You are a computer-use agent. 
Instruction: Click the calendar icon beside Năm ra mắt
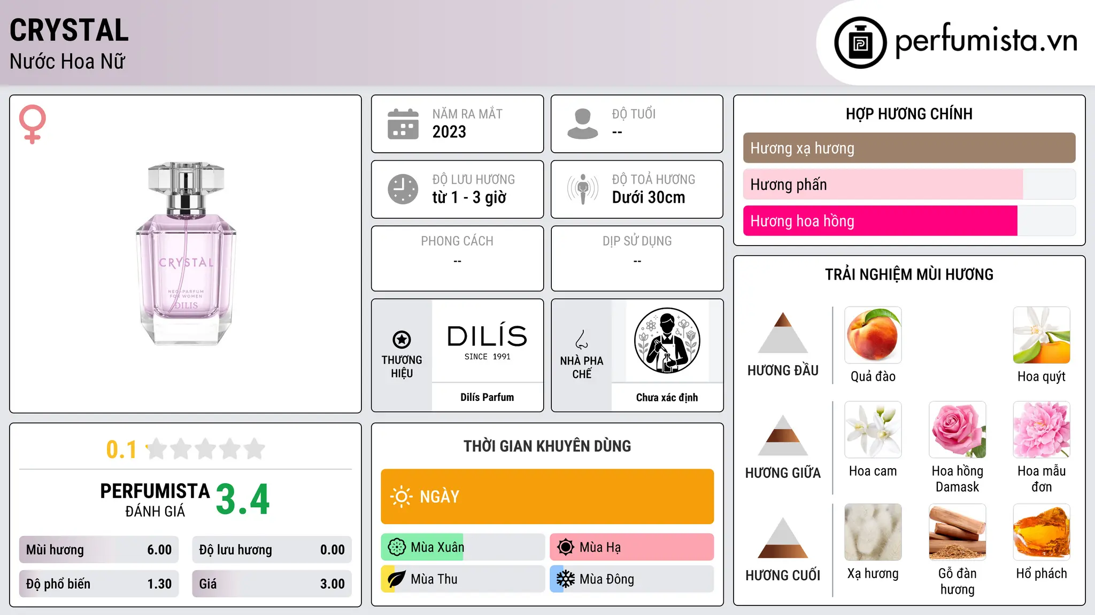point(403,124)
